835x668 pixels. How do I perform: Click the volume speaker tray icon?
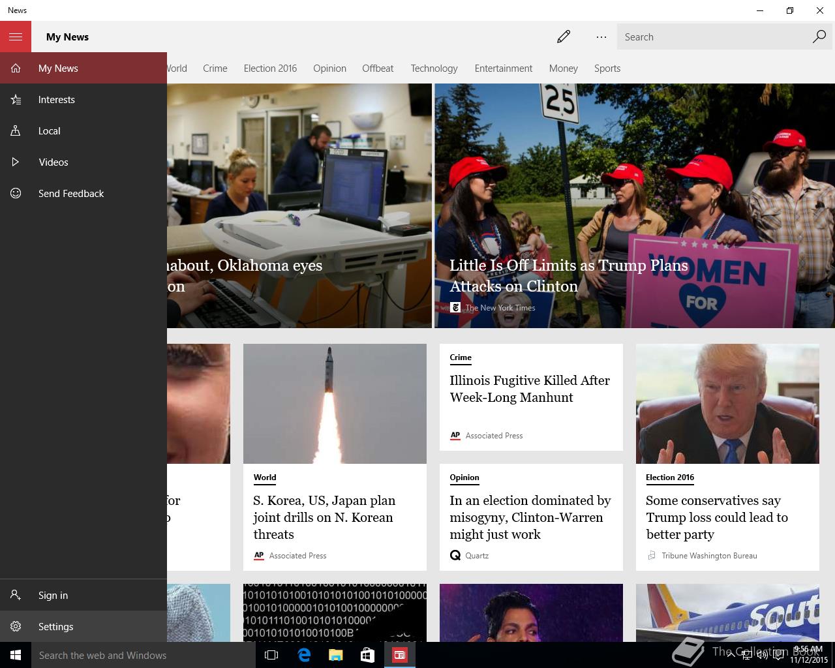coord(762,655)
